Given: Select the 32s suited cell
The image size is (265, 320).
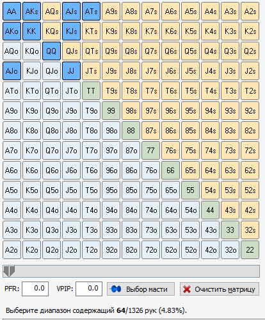Looking at the screenshot, I should (250, 230).
